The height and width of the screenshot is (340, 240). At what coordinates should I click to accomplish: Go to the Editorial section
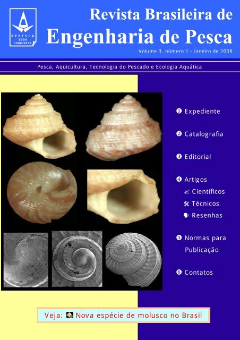(x=198, y=157)
